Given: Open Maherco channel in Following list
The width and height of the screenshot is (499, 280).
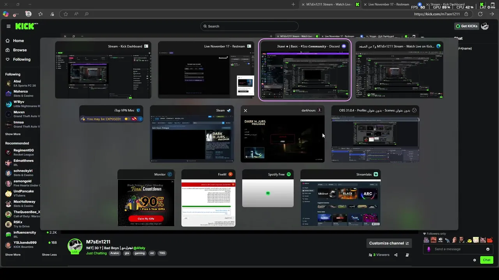Looking at the screenshot, I should [23, 93].
